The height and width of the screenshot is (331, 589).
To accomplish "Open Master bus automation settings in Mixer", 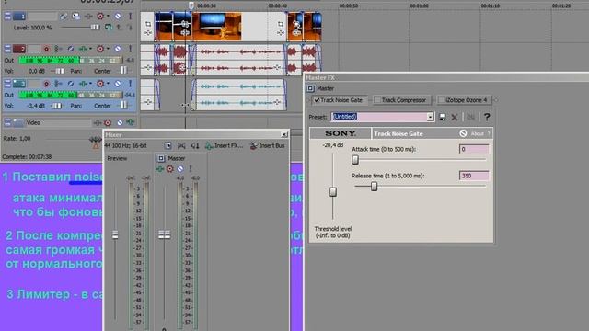I will click(x=169, y=169).
